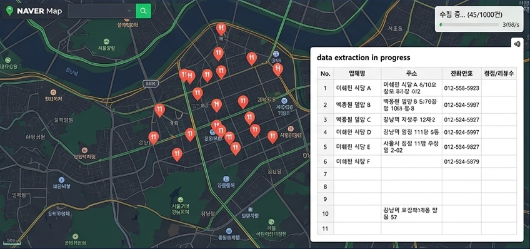
Task: Open the search box dropdown arrow
Action: point(129,11)
